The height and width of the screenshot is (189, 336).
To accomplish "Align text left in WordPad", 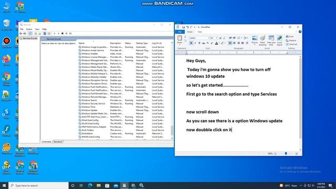I will pos(230,43).
